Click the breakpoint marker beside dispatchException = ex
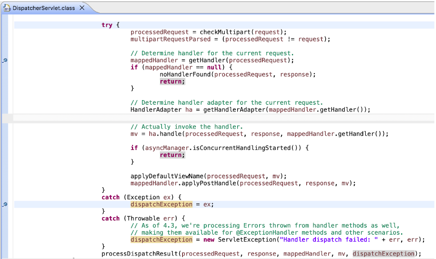Image resolution: width=436 pixels, height=259 pixels. 4,204
